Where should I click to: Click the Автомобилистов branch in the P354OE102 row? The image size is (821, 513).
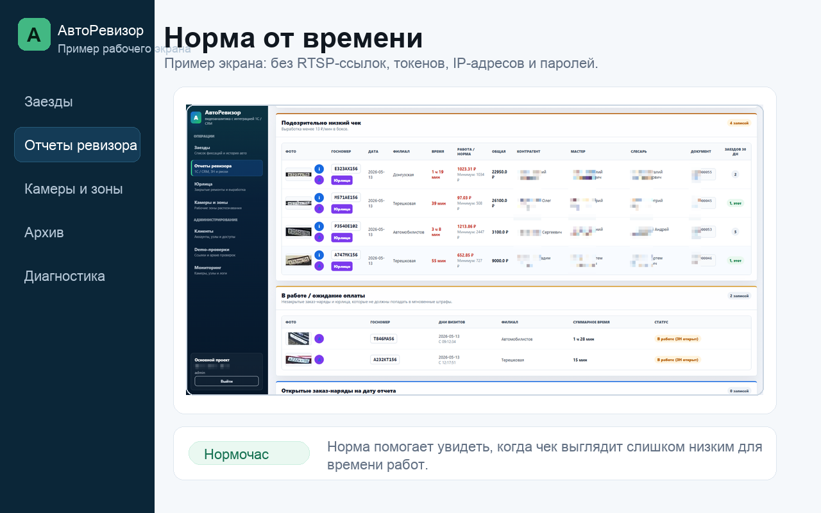pos(408,232)
